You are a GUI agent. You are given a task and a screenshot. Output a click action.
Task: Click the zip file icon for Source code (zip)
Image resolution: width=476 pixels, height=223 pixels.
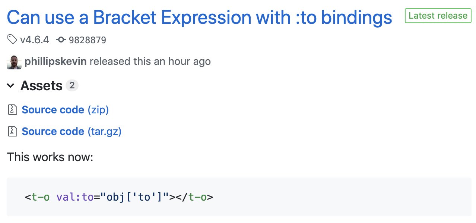click(x=13, y=110)
